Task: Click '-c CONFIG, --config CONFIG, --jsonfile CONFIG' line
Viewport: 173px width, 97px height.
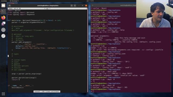Action: point(115,40)
